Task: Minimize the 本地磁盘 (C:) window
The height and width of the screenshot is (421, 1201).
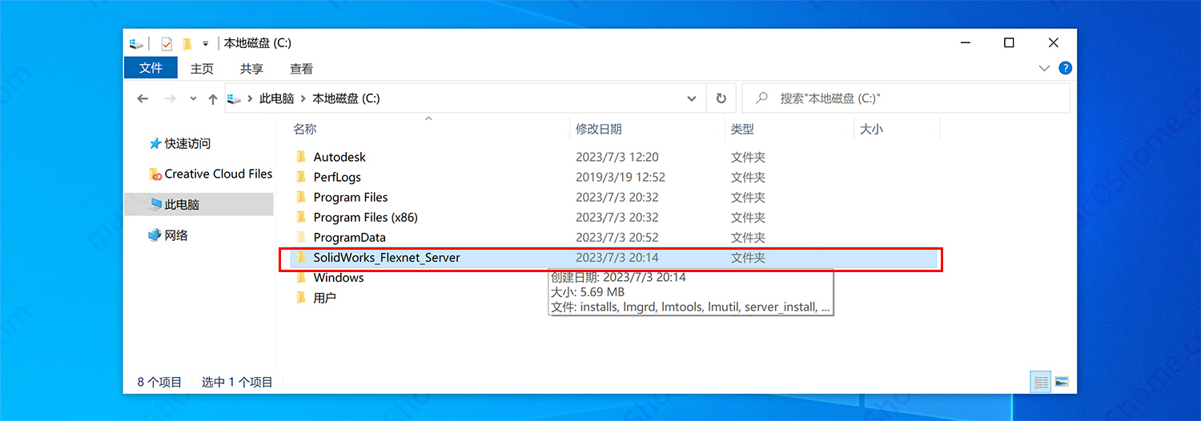Action: coord(964,43)
